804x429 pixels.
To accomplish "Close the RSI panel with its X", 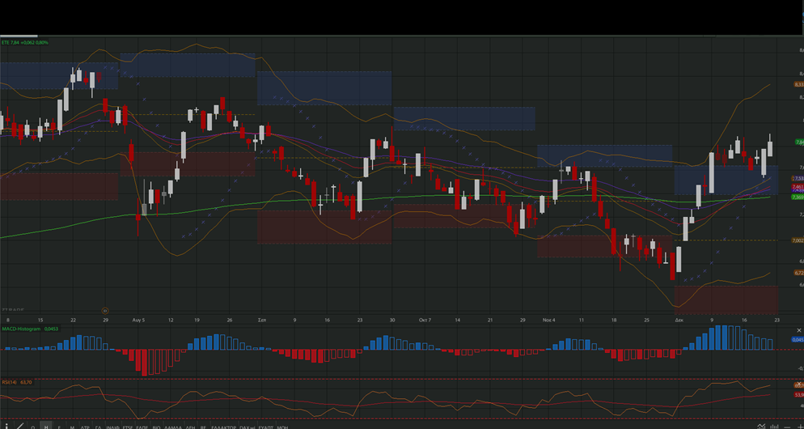I will [x=799, y=384].
